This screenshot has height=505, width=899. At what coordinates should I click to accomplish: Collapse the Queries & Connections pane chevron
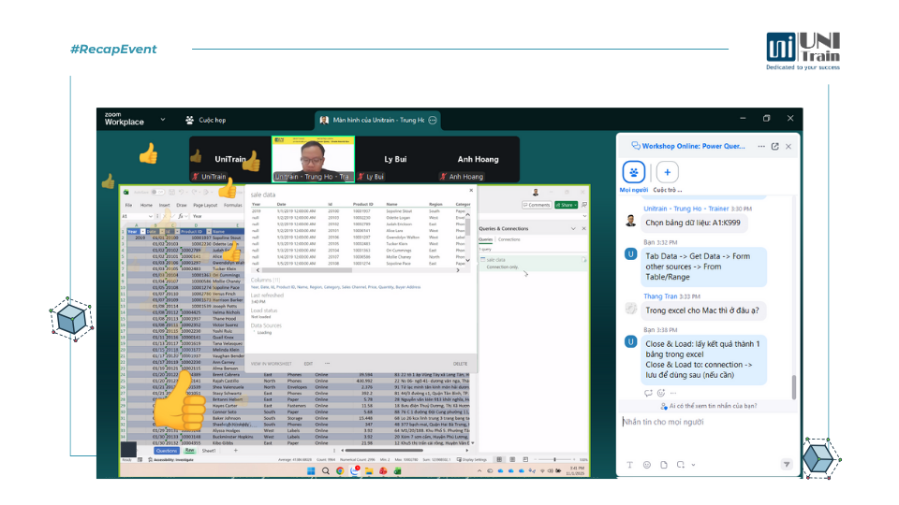(x=573, y=228)
